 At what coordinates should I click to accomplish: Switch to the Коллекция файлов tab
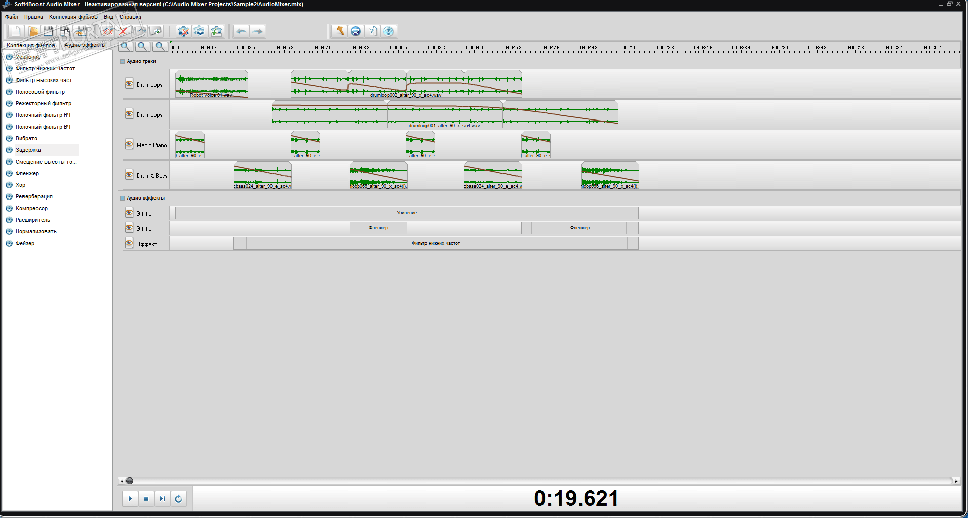(x=30, y=45)
